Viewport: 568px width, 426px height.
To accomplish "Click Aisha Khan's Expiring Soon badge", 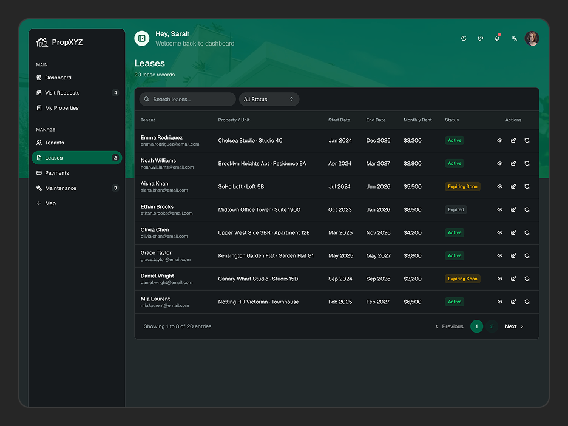I will pyautogui.click(x=462, y=186).
